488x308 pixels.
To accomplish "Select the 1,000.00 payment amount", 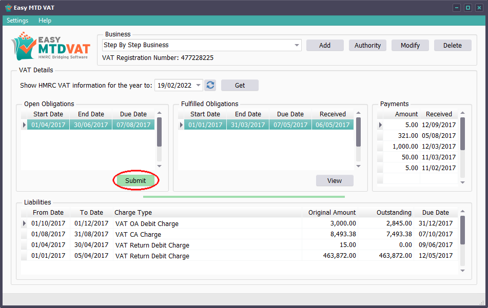I will (401, 147).
